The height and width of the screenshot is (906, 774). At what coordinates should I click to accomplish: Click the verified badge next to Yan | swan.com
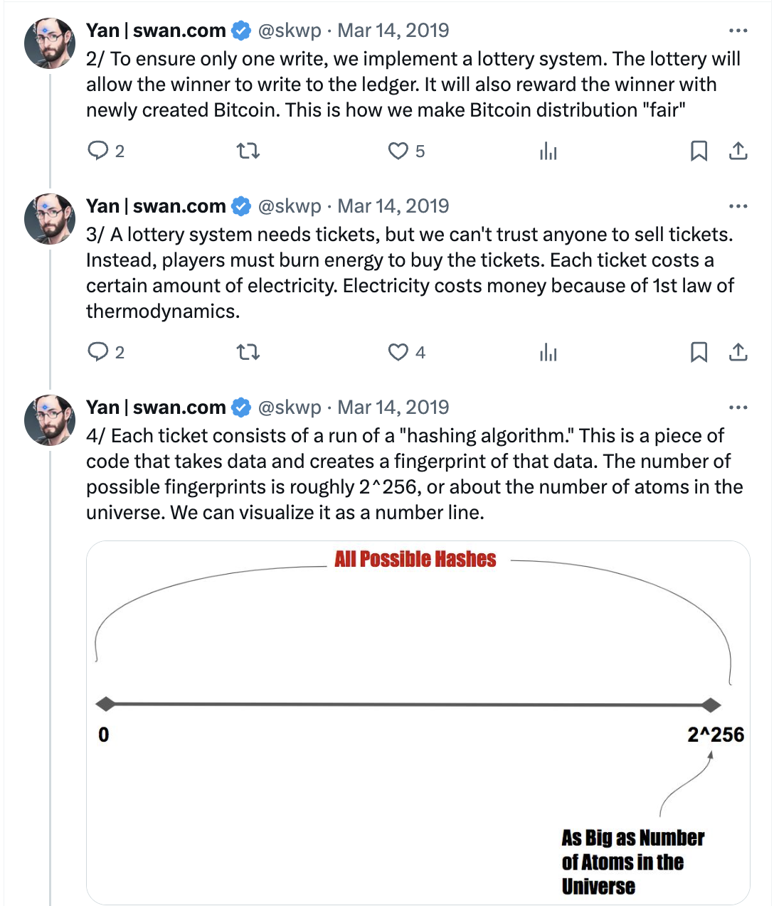pyautogui.click(x=241, y=30)
